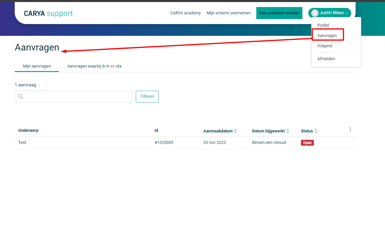The width and height of the screenshot is (385, 232).
Task: Select Aanvragen from user menu
Action: pyautogui.click(x=327, y=36)
